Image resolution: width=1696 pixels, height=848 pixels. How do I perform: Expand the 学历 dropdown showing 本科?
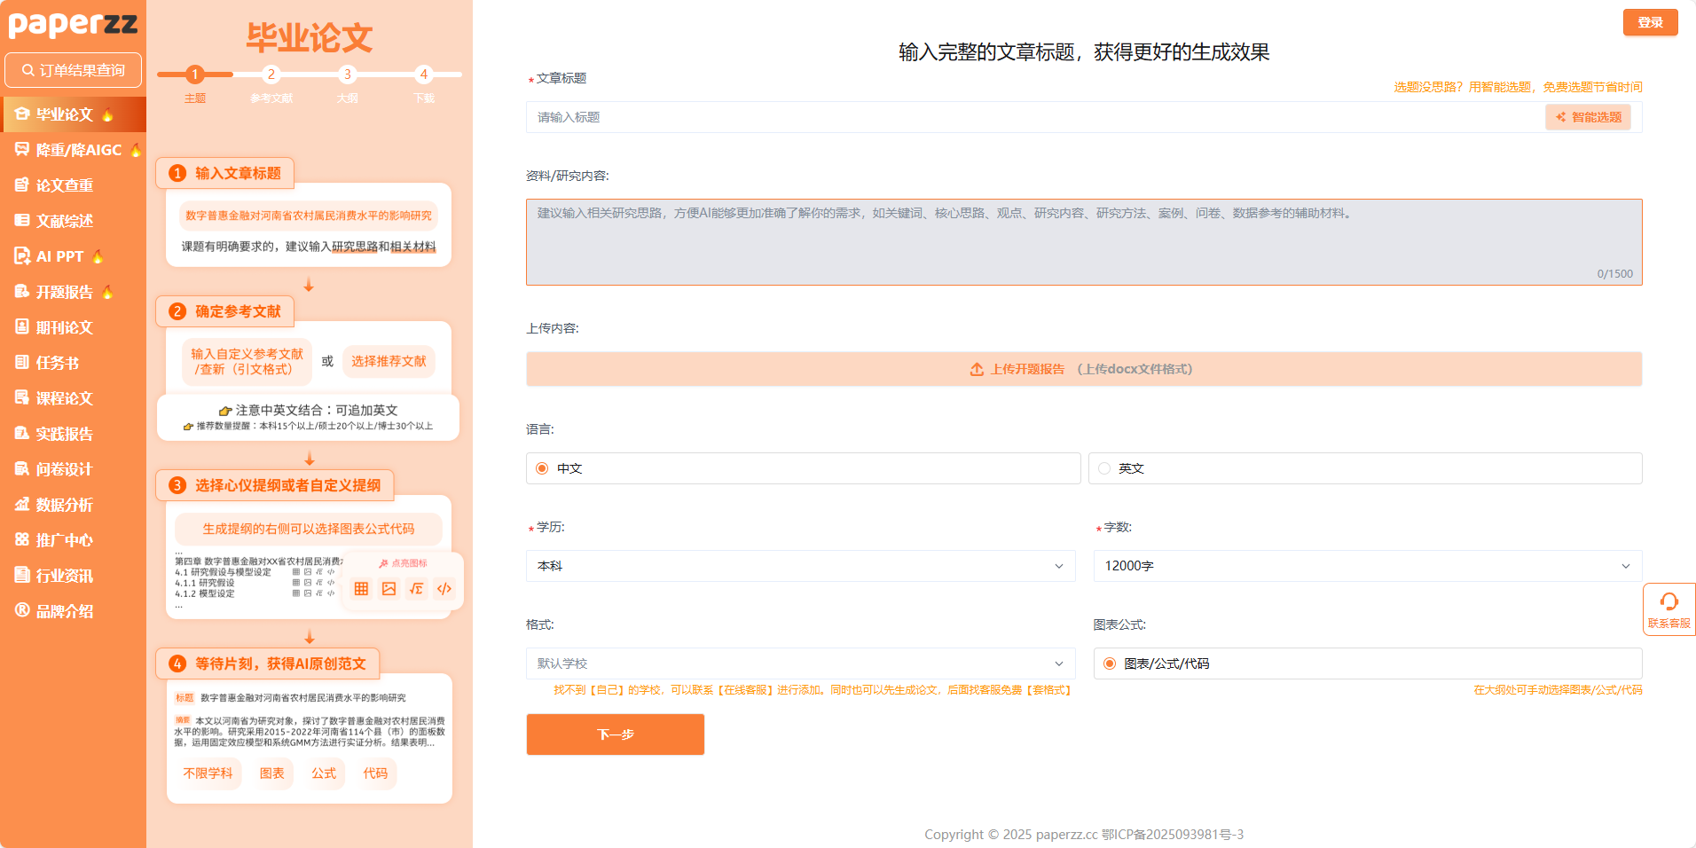800,566
